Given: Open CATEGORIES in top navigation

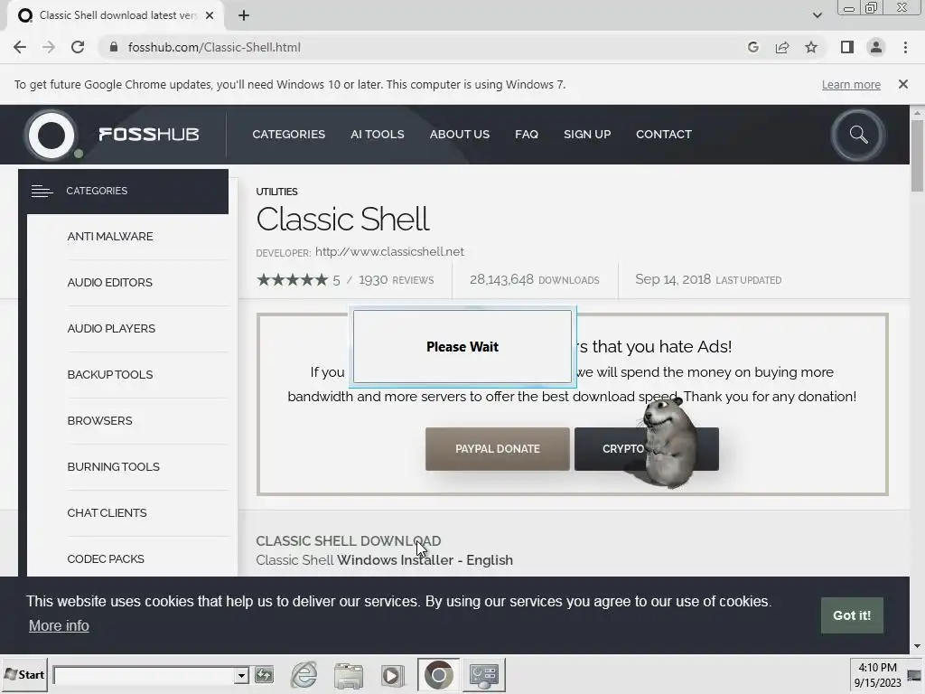Looking at the screenshot, I should (x=288, y=135).
